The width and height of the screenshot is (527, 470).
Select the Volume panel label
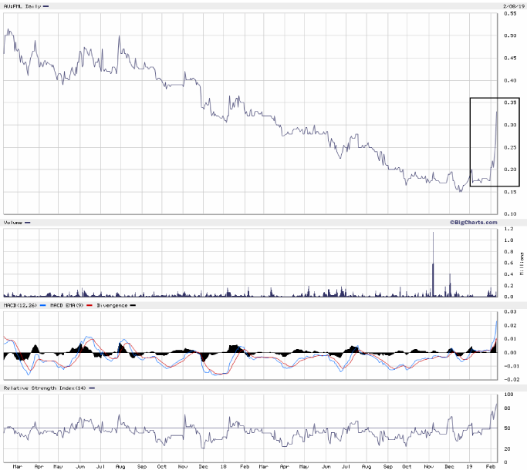(13, 223)
